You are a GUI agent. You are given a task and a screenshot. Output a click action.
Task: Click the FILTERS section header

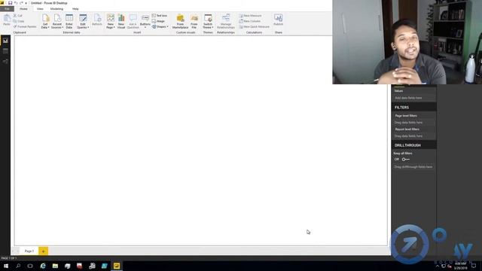(x=413, y=107)
